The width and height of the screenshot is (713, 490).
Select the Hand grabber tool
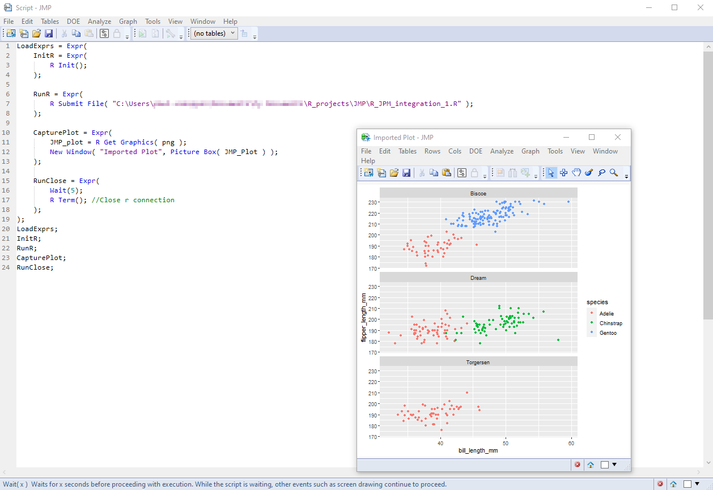coord(576,173)
